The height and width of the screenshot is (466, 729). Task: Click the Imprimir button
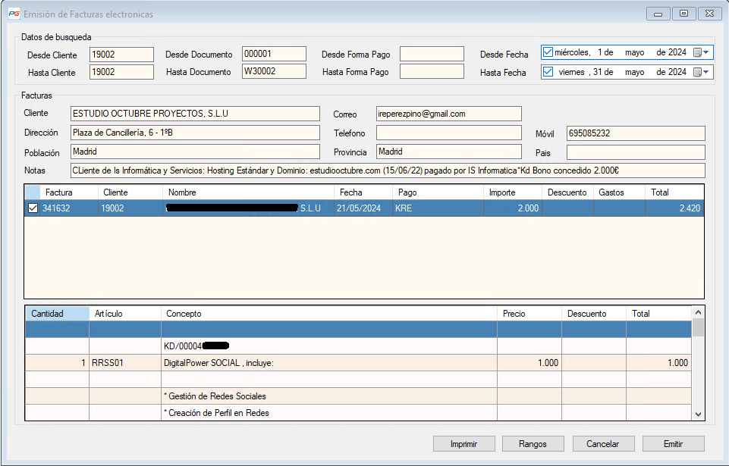(464, 444)
